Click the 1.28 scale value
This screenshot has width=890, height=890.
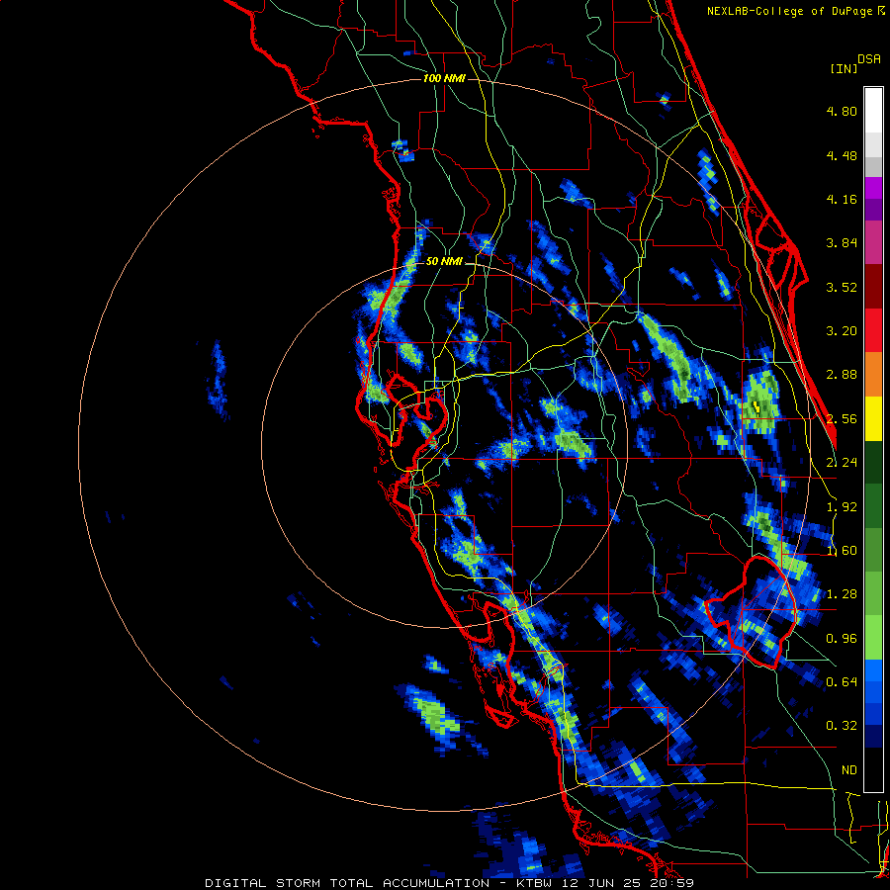(x=842, y=594)
